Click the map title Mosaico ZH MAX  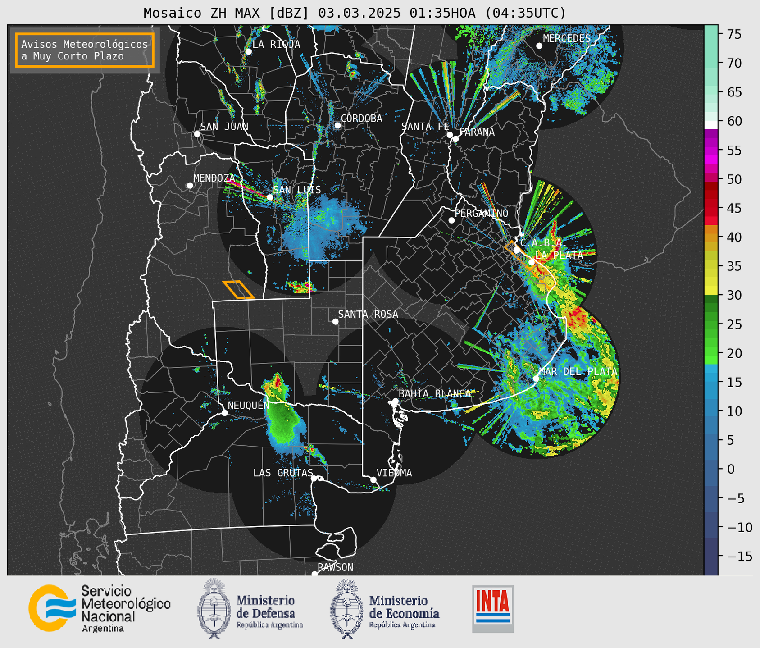pos(355,13)
